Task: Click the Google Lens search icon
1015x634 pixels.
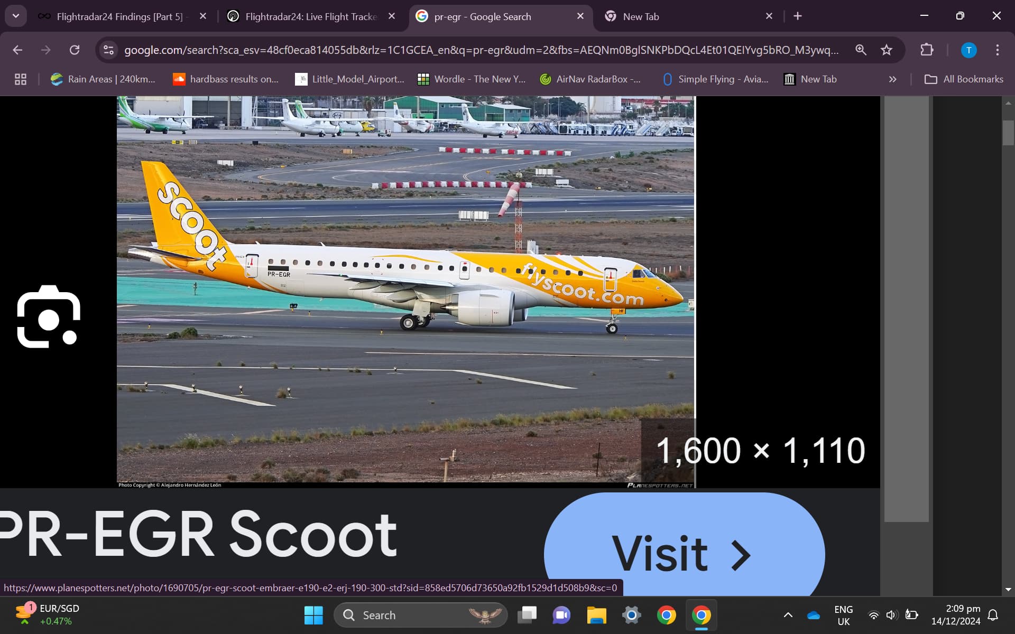Action: pyautogui.click(x=49, y=316)
